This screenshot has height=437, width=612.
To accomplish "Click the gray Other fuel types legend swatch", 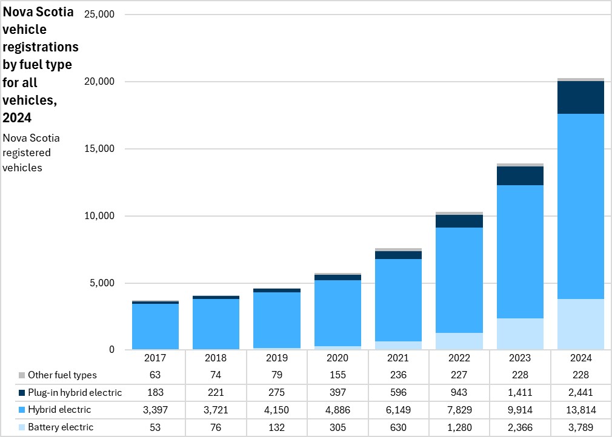I will click(22, 375).
